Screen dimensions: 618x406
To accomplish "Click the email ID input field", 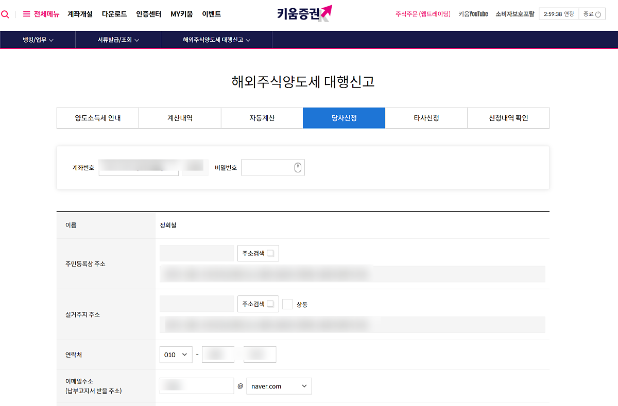I will [197, 386].
